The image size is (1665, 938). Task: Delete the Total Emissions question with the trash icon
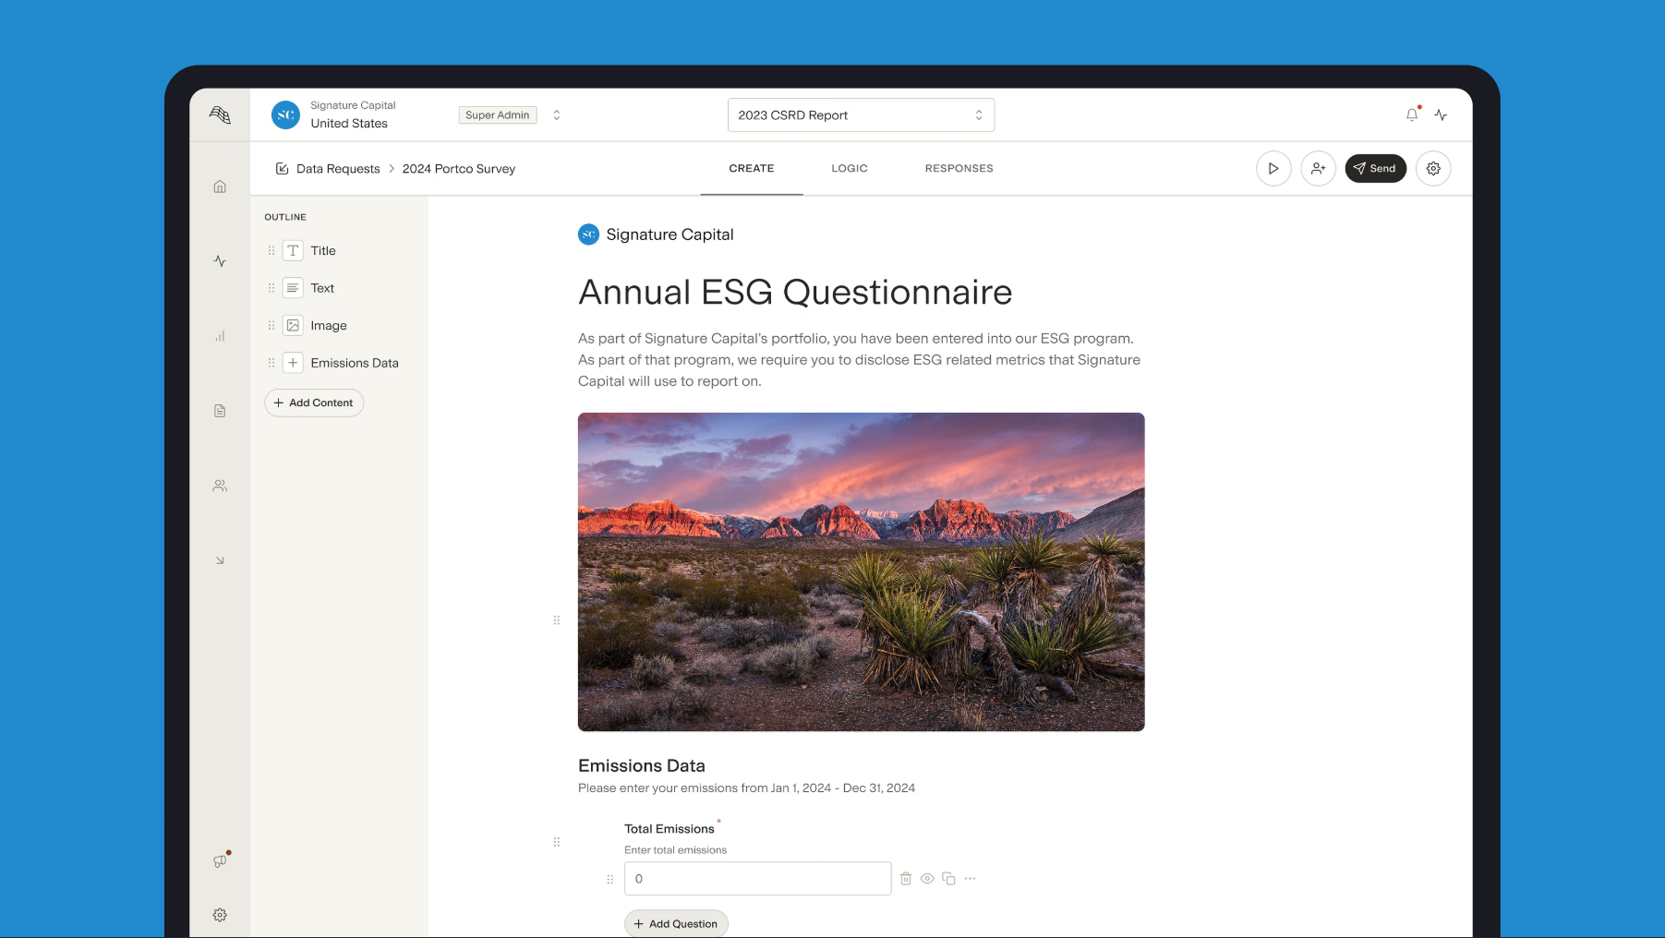point(906,879)
